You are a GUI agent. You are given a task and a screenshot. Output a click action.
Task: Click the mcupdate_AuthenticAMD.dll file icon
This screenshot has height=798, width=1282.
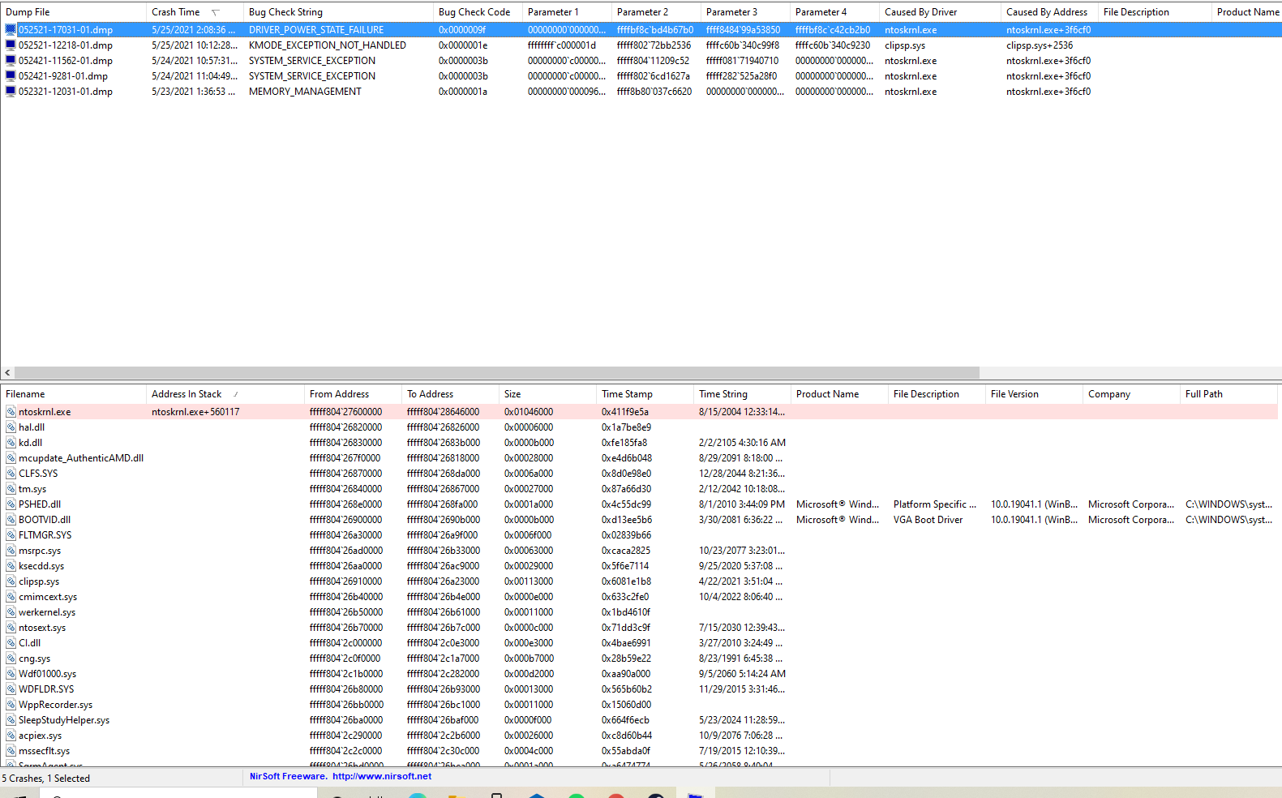click(x=11, y=458)
